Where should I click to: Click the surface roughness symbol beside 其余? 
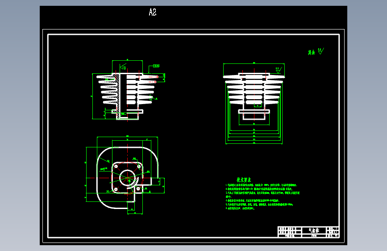click(x=320, y=51)
